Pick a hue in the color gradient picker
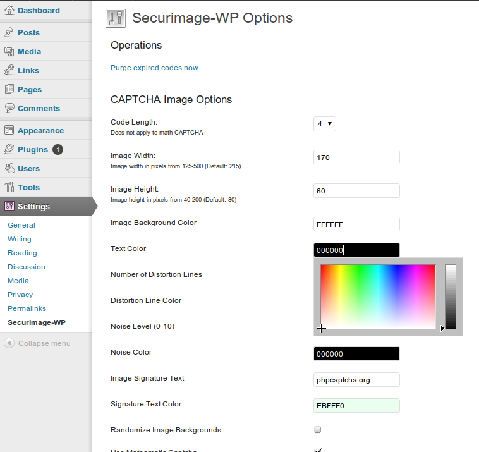The width and height of the screenshot is (479, 452). [378, 296]
